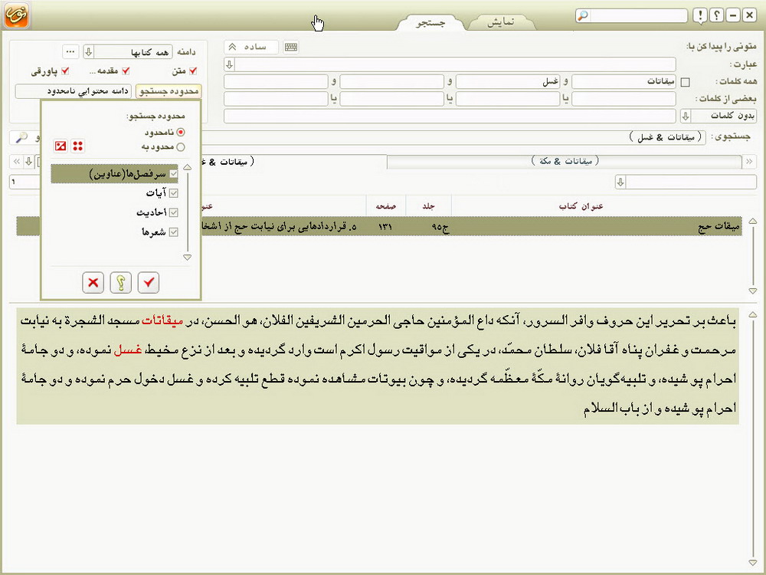Click the Noor application logo icon
This screenshot has height=575, width=766.
[x=17, y=15]
